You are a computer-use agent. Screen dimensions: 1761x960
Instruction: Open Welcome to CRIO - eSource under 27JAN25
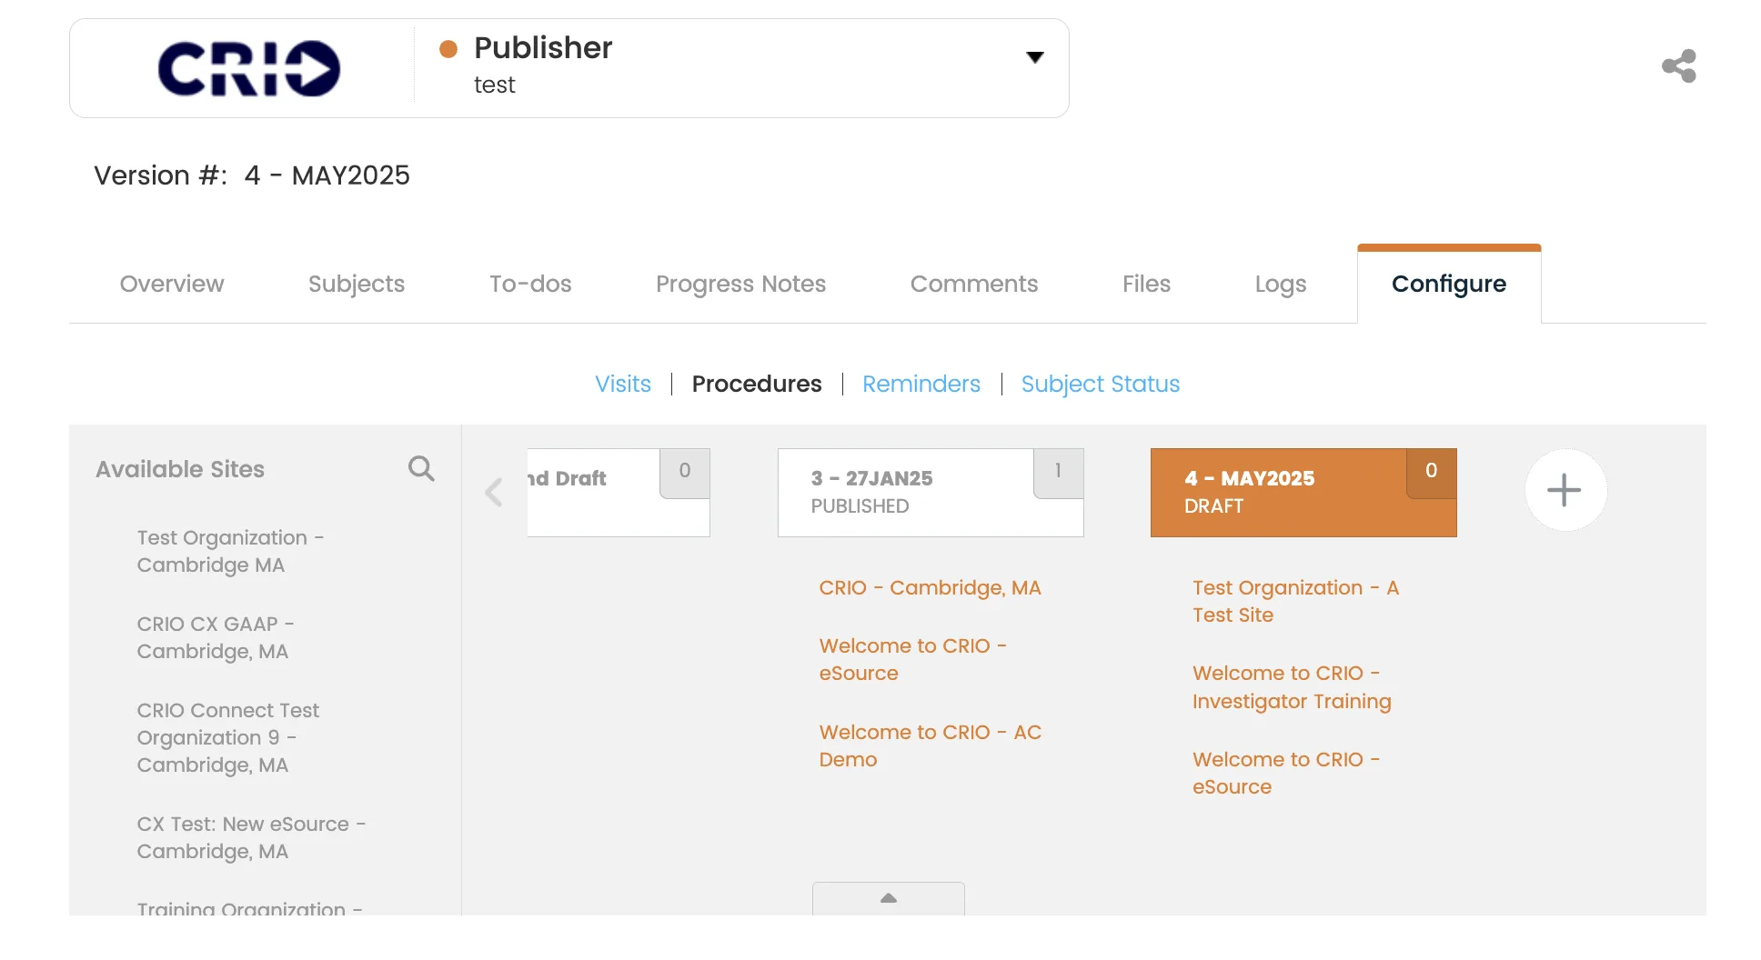tap(912, 659)
